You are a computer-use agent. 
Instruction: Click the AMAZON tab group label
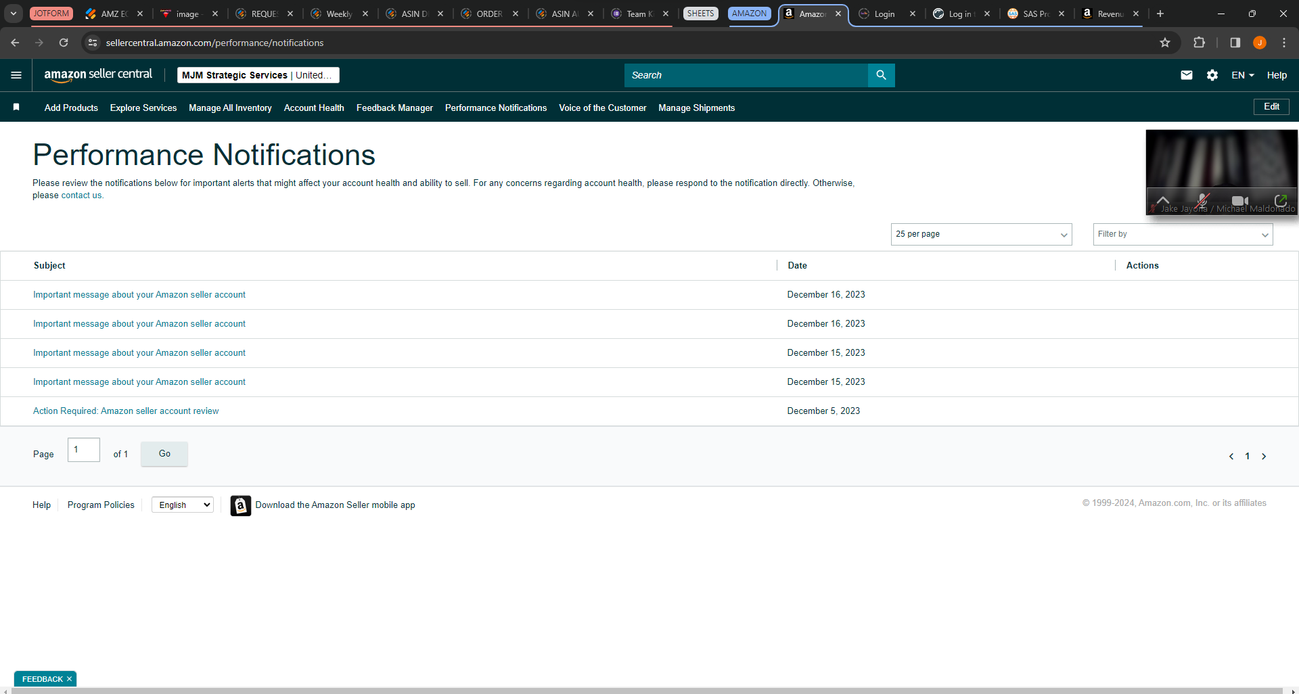(x=750, y=14)
